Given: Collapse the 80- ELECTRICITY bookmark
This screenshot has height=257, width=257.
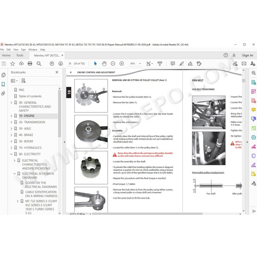Looking at the screenshot, I should pyautogui.click(x=11, y=154).
